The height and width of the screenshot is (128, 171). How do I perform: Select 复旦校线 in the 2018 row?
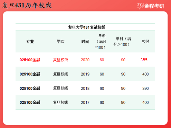pos(61,88)
